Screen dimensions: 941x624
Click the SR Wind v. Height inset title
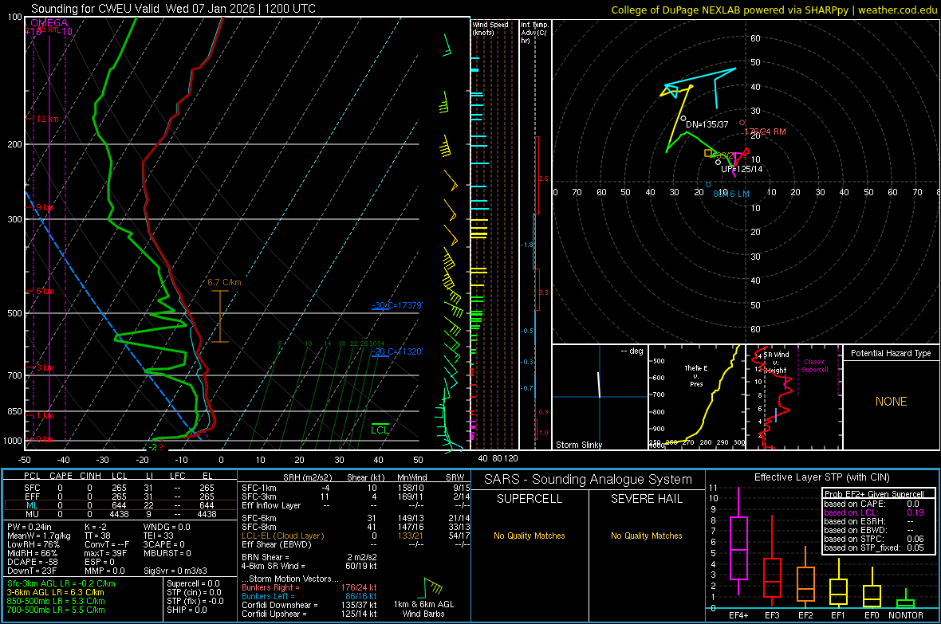click(776, 362)
